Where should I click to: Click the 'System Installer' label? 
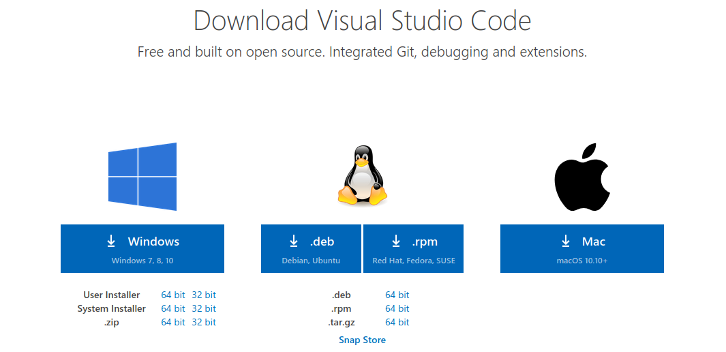(112, 308)
